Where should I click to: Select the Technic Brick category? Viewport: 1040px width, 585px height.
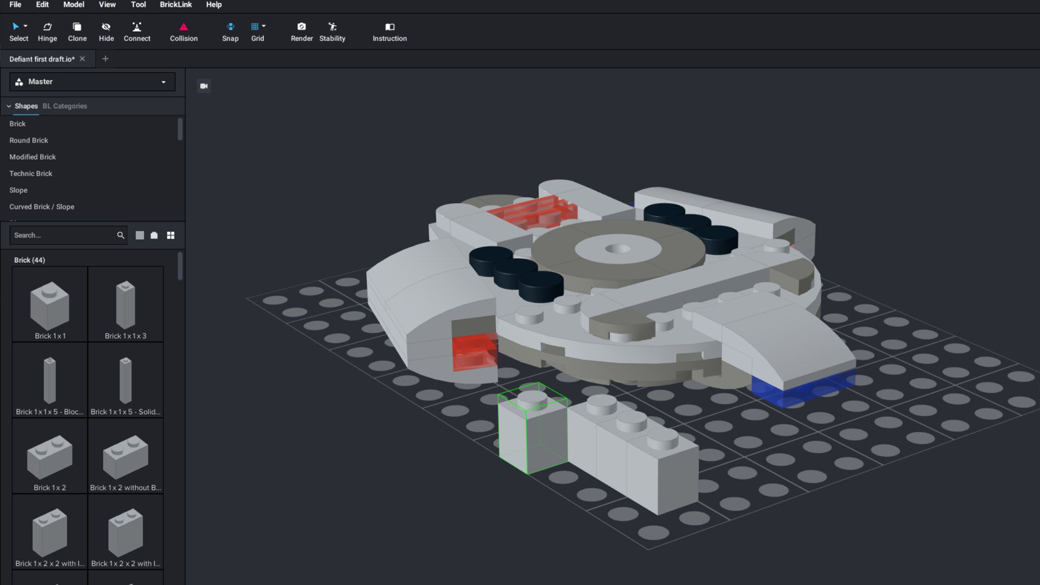(x=30, y=173)
